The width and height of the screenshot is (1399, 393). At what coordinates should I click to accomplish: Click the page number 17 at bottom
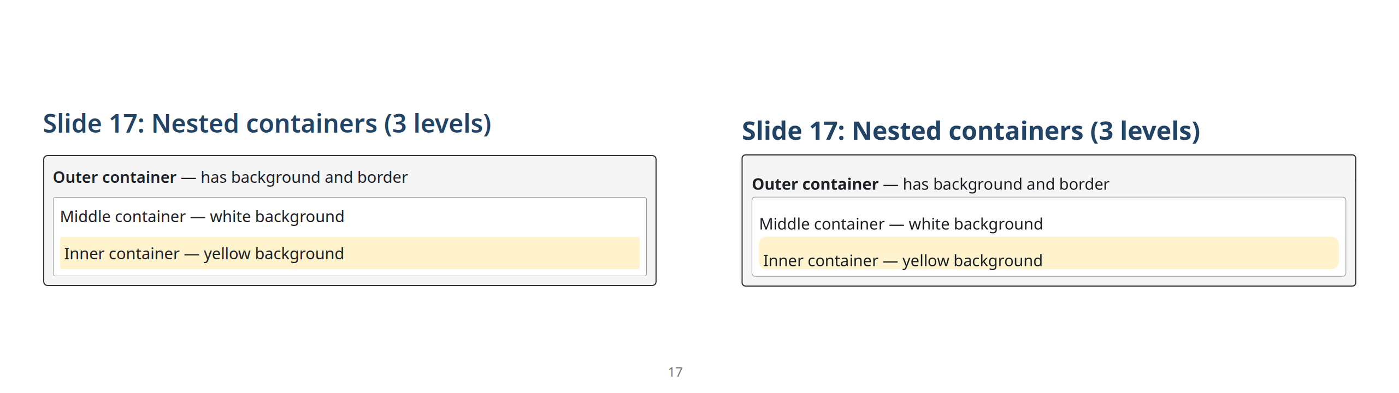675,372
